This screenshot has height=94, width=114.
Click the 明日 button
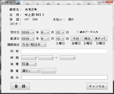[x=87, y=39]
